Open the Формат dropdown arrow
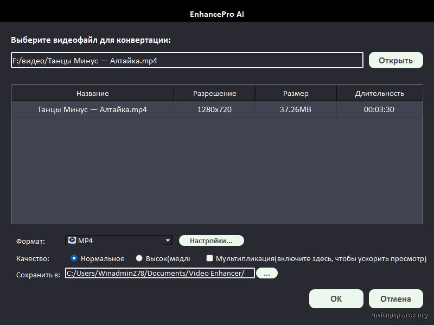Screen dimensions: 434x325 168,240
